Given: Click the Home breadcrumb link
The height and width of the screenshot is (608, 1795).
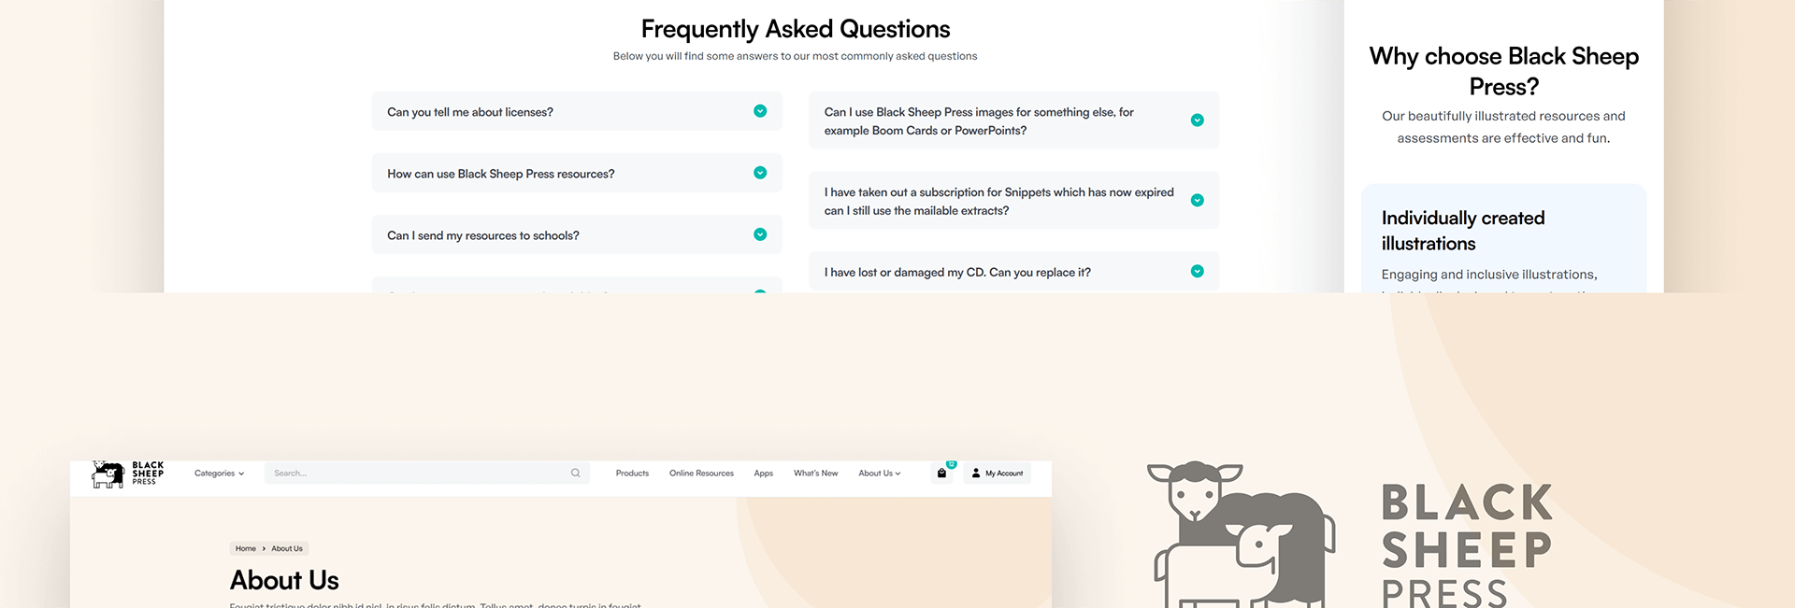Looking at the screenshot, I should point(246,548).
